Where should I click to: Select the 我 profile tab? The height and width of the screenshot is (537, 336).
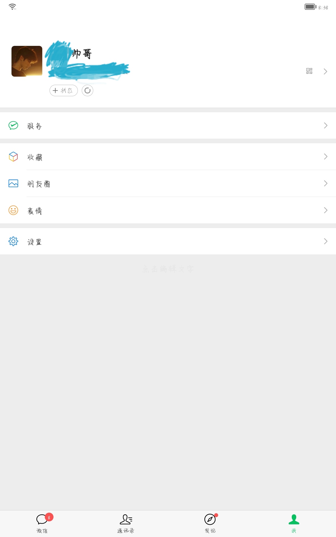[x=294, y=523]
